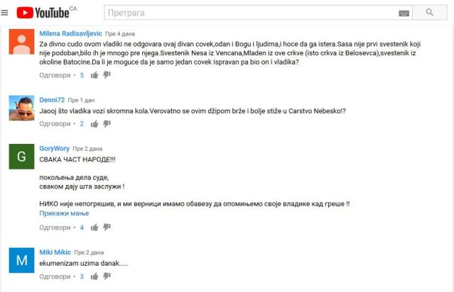The height and width of the screenshot is (292, 454).
Task: Open the hamburger guide menu
Action: pyautogui.click(x=4, y=13)
